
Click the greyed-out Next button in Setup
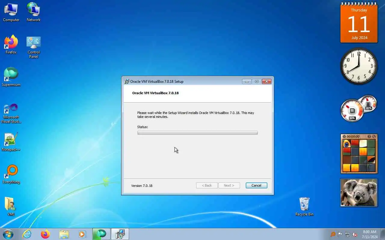[229, 185]
